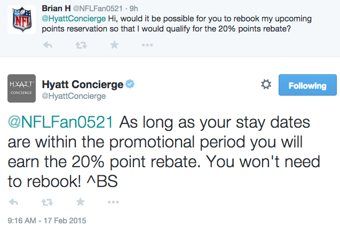Toggle the Following button
This screenshot has width=340, height=234.
point(307,85)
